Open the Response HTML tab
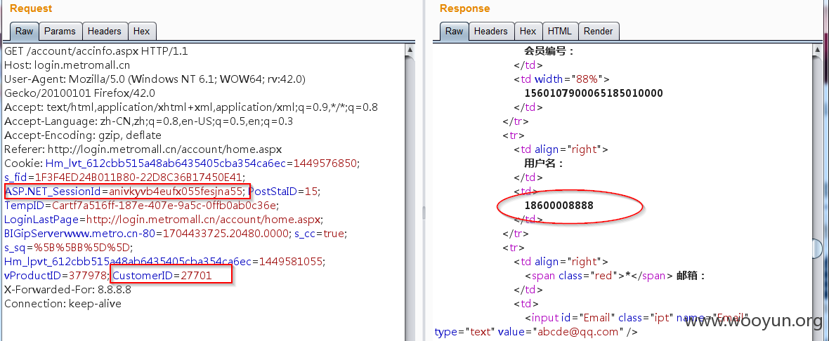Viewport: 829px width, 341px height. (x=560, y=31)
